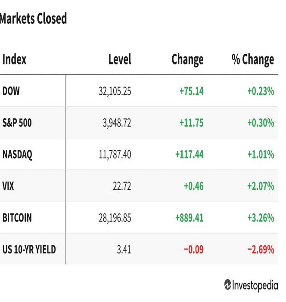286x302 pixels.
Task: Click the Investopedia logo icon
Action: point(227,284)
